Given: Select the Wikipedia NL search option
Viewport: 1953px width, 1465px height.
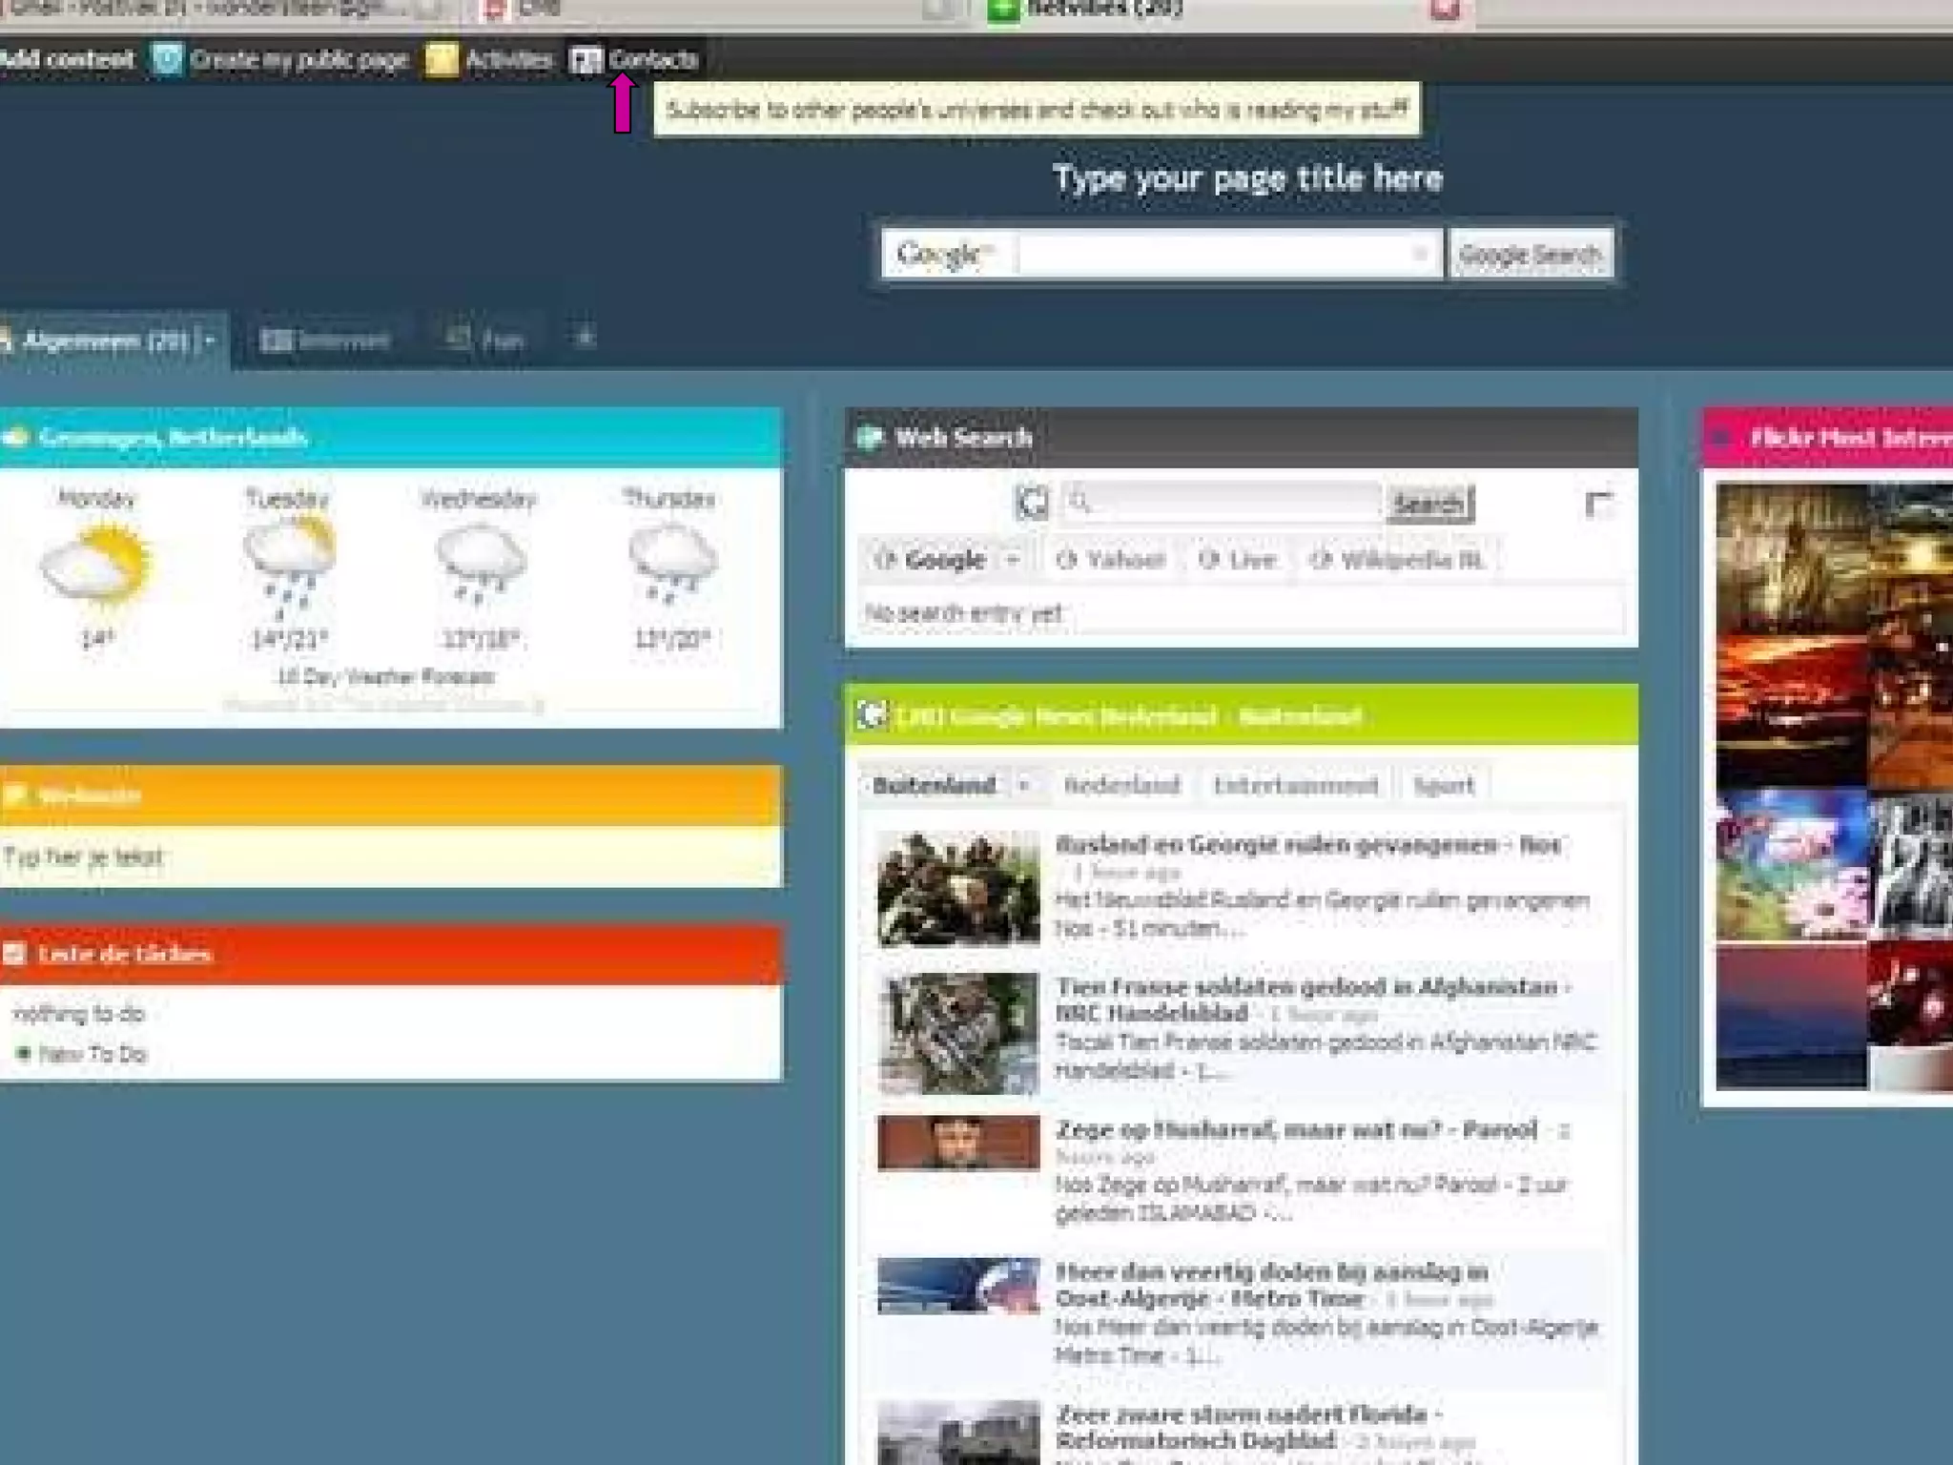Looking at the screenshot, I should tap(1398, 560).
